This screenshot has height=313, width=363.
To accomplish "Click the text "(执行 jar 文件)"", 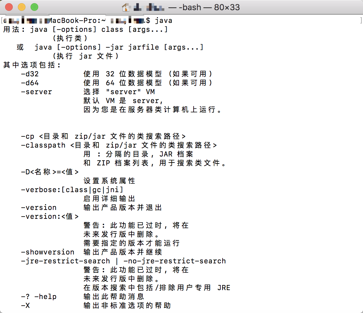I will [86, 56].
